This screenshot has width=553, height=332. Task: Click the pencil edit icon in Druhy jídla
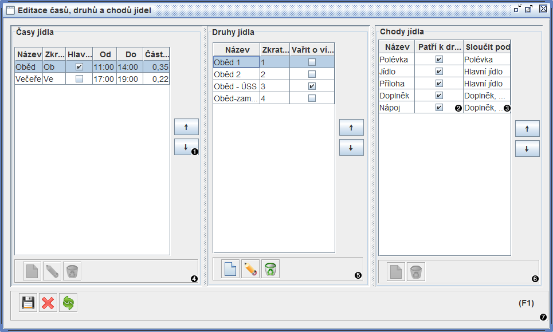pyautogui.click(x=250, y=268)
